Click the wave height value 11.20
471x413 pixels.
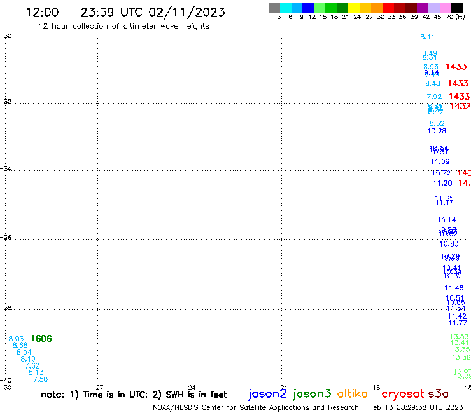pyautogui.click(x=443, y=183)
